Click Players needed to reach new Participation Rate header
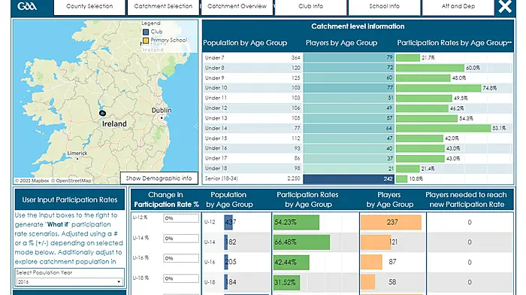This screenshot has height=295, width=526. (x=467, y=199)
